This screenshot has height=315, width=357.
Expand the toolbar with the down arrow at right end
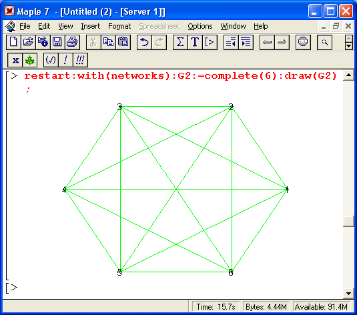point(349,46)
